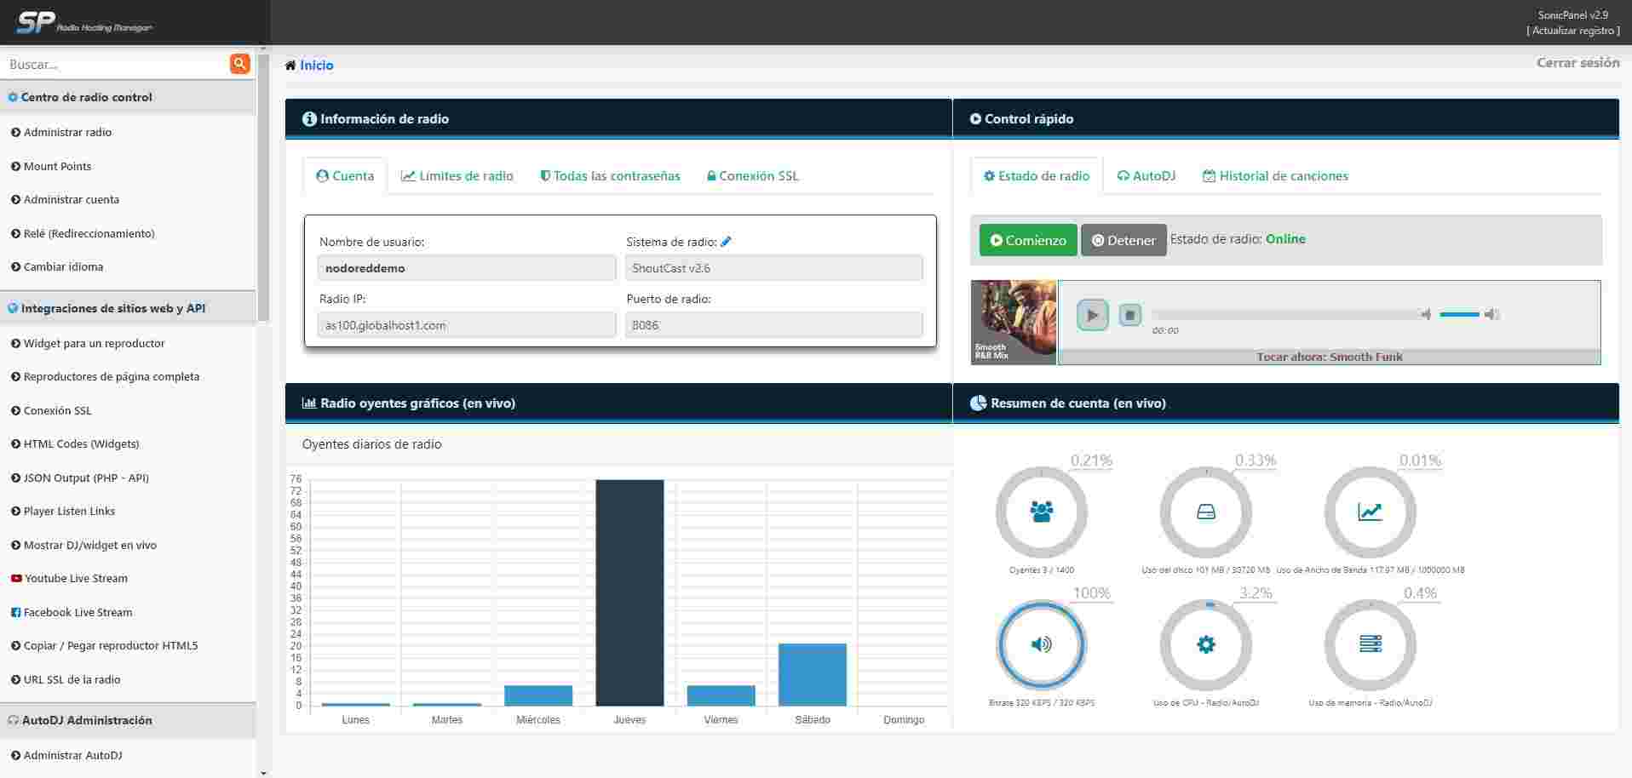Open Youtube Live Stream in sidebar
The width and height of the screenshot is (1632, 778).
(x=76, y=579)
